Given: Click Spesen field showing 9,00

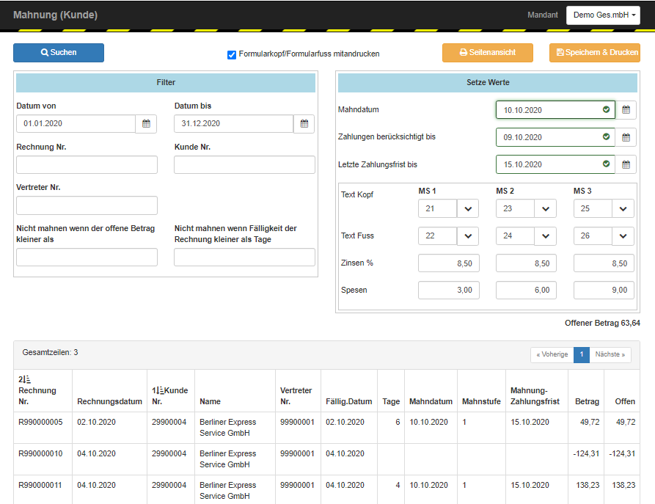Looking at the screenshot, I should [x=604, y=290].
